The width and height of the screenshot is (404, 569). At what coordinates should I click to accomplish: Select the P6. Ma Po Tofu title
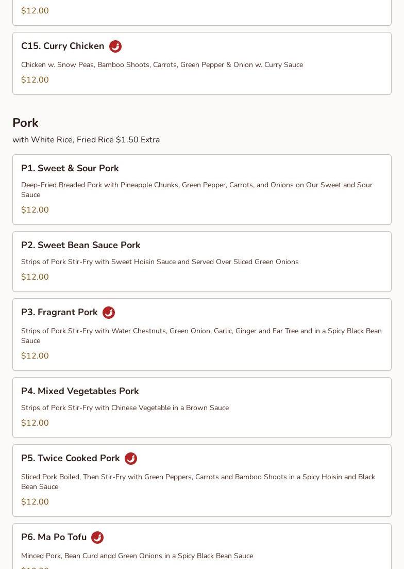click(x=54, y=537)
